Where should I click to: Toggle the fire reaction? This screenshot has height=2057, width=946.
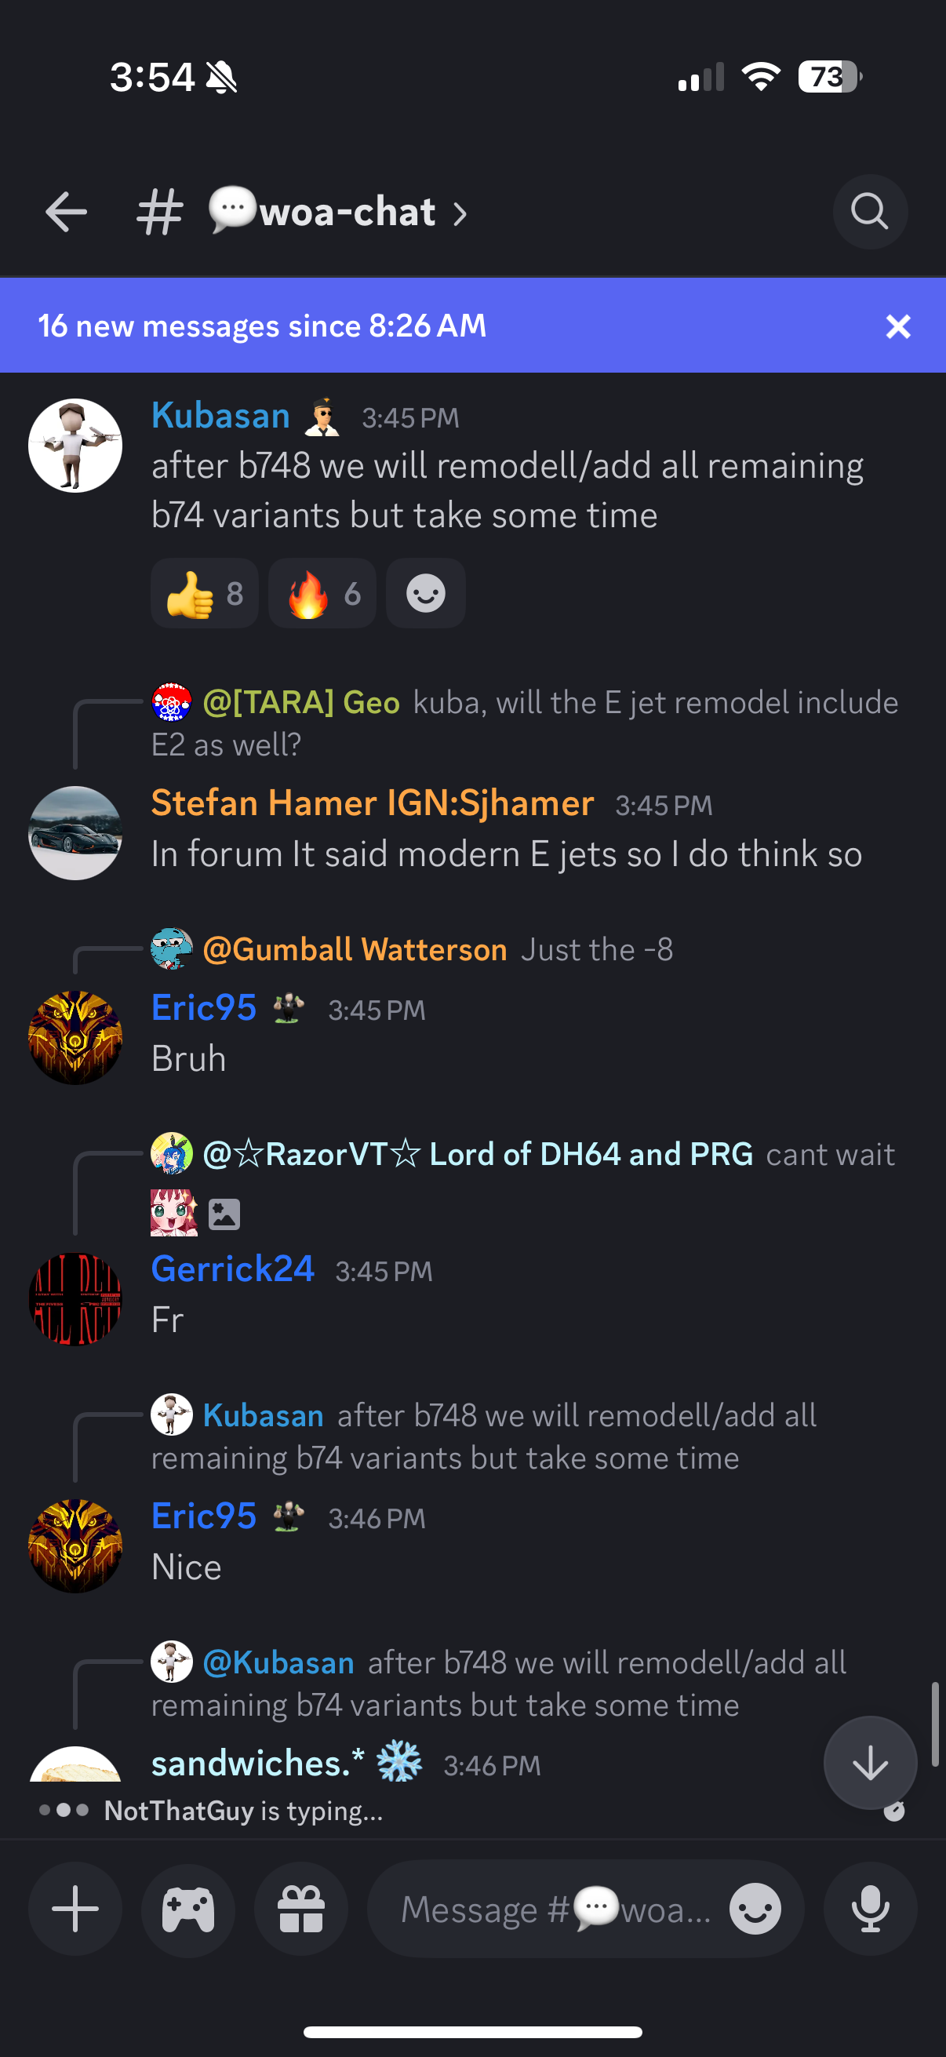(322, 593)
